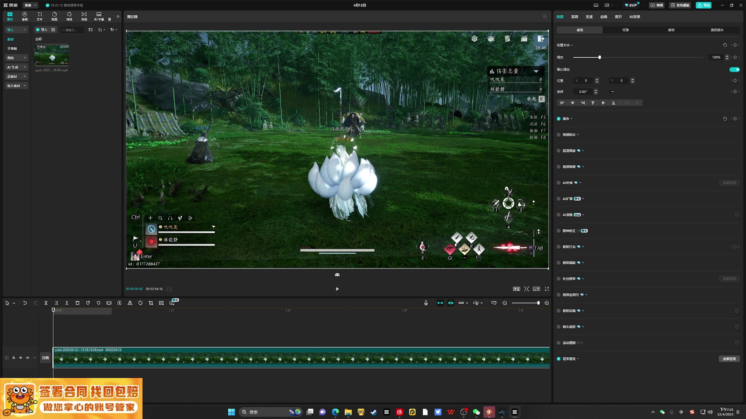746x419 pixels.
Task: Click the 导入 import button with plus
Action: [x=41, y=30]
